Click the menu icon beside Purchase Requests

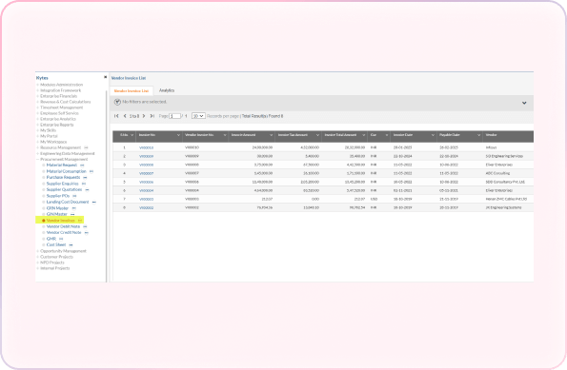coord(85,178)
